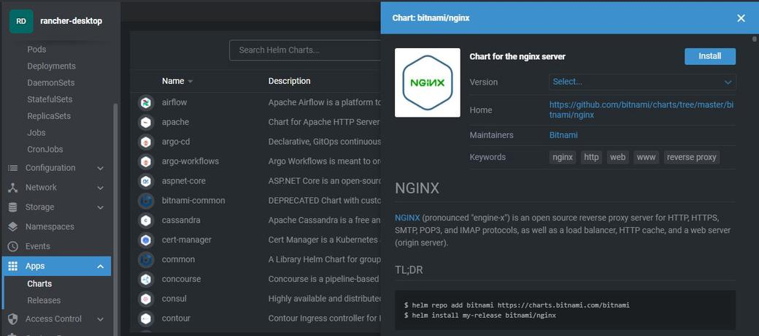Click the Search Helm Charts field
This screenshot has height=336, width=759.
point(305,50)
